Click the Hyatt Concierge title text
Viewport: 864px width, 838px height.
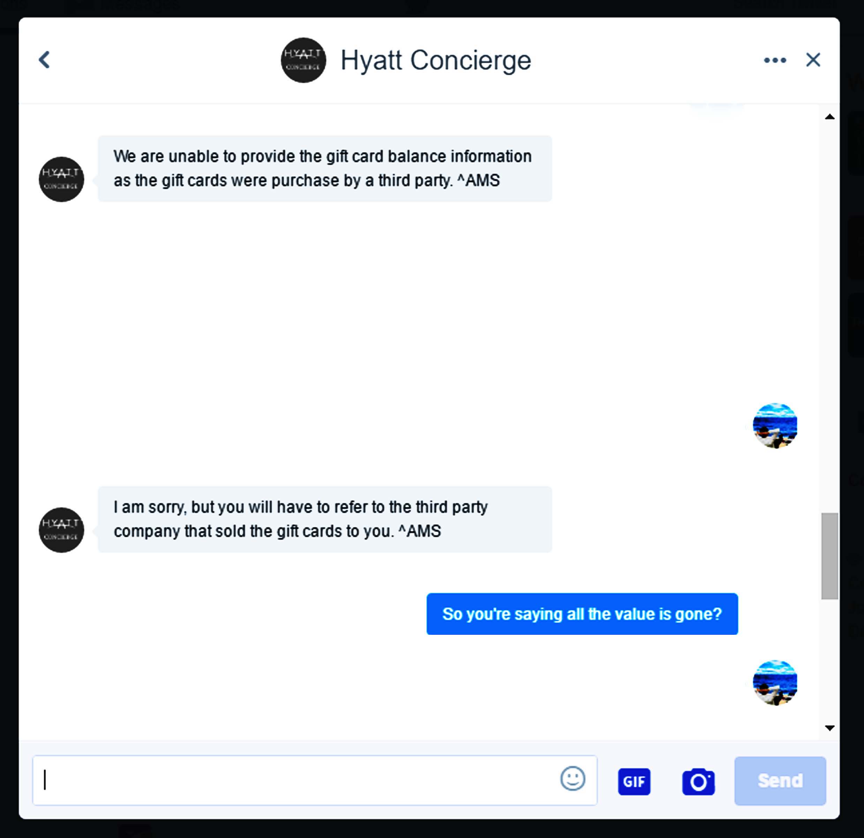point(436,60)
